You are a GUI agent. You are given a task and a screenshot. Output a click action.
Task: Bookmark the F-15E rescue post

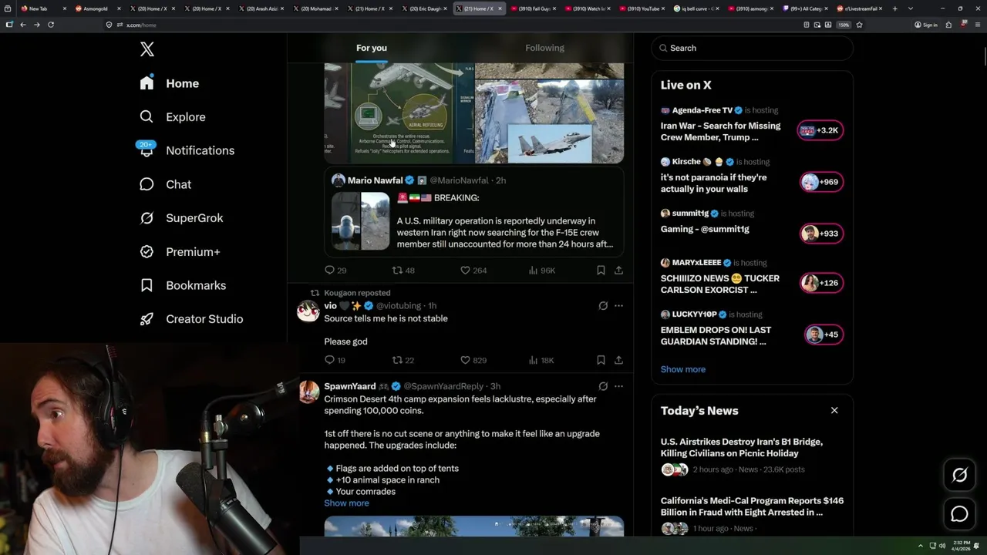tap(601, 271)
